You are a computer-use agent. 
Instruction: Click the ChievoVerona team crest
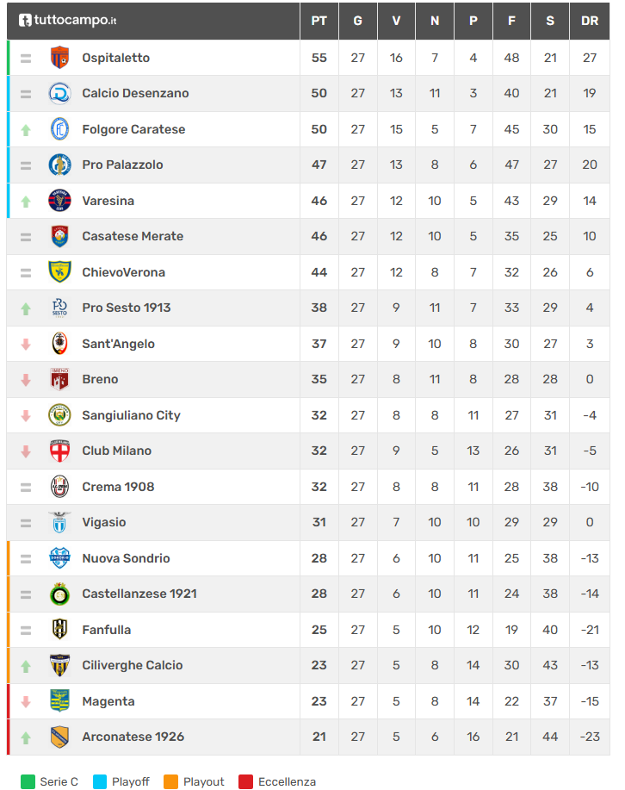coord(59,272)
